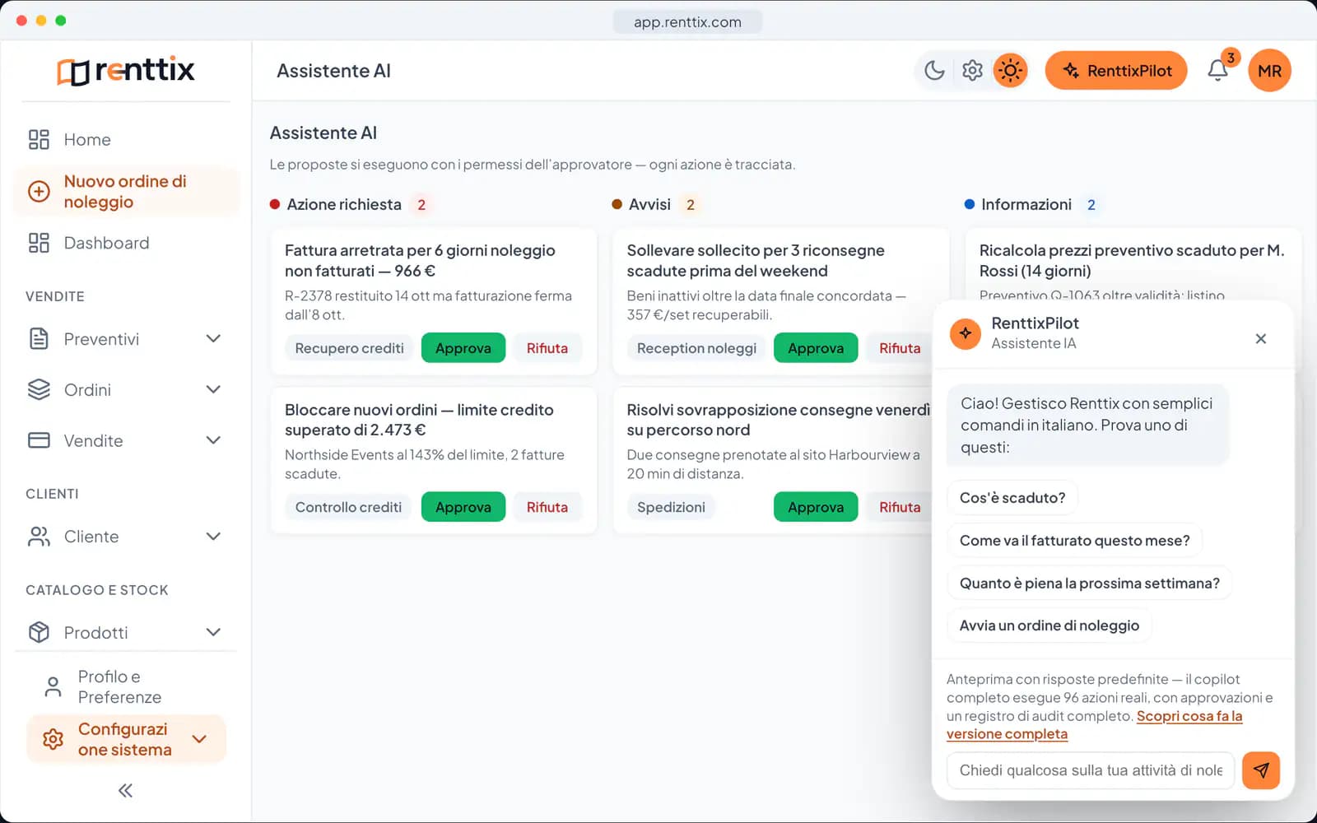This screenshot has height=823, width=1317.
Task: Click the renttix logo
Action: pyautogui.click(x=126, y=71)
